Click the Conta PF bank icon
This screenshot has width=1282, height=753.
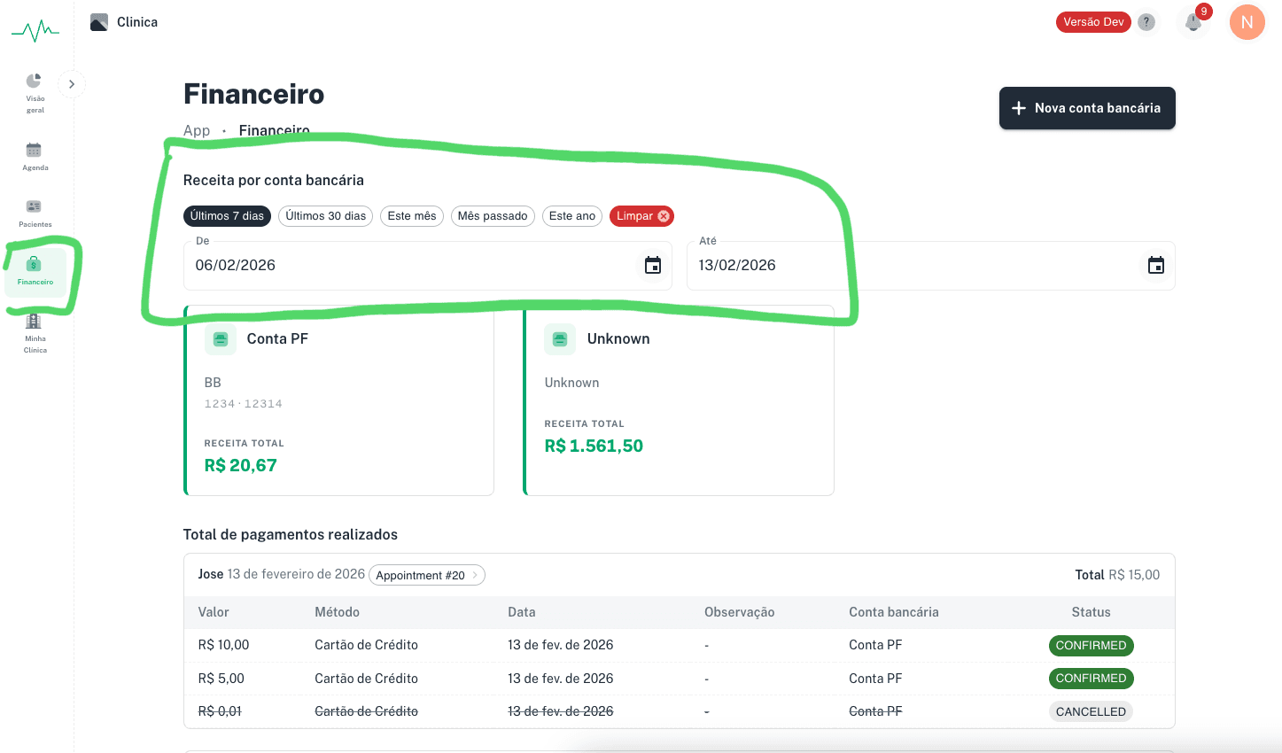(x=221, y=339)
